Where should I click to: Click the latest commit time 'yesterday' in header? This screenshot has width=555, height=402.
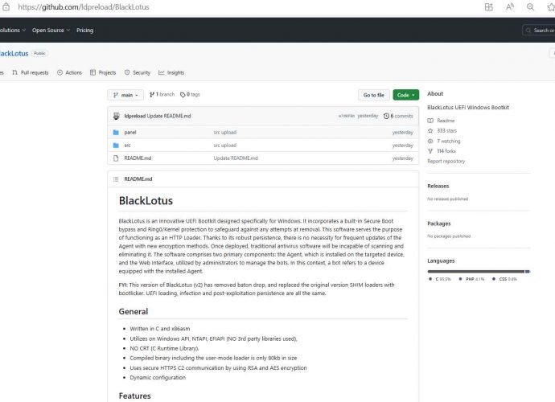[368, 116]
